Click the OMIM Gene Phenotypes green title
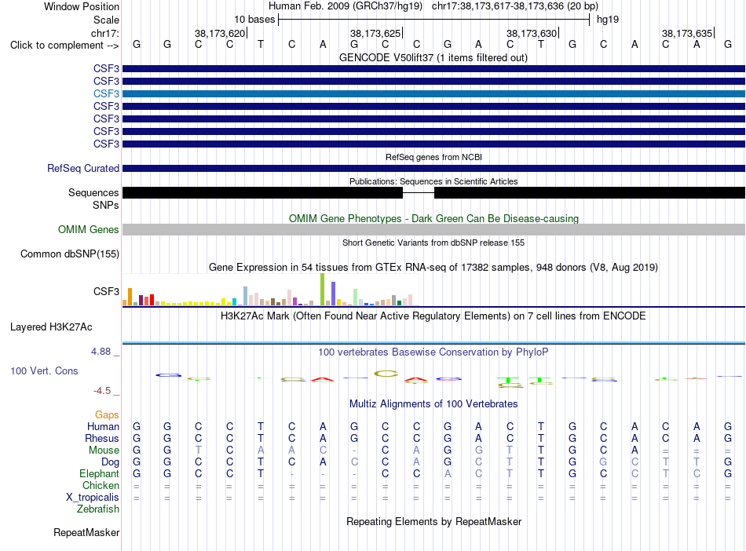This screenshot has width=746, height=551. pyautogui.click(x=433, y=219)
